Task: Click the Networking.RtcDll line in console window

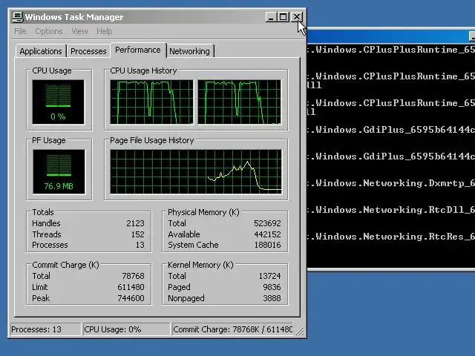Action: (391, 210)
